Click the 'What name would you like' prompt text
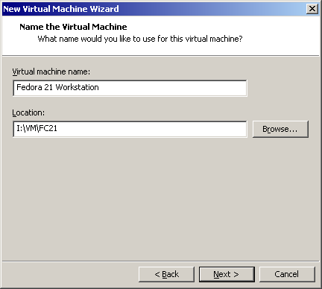322x289 pixels. [140, 39]
